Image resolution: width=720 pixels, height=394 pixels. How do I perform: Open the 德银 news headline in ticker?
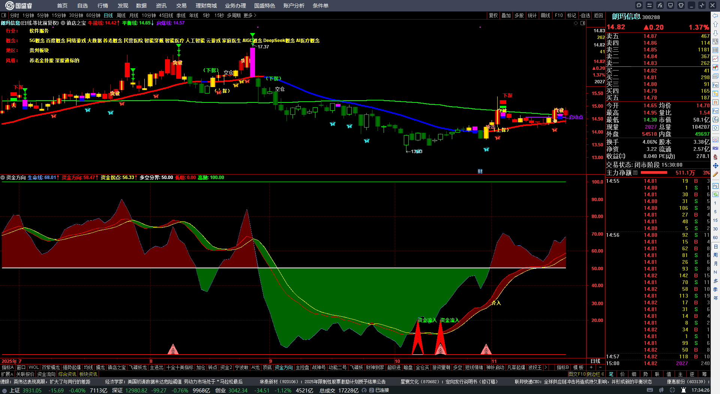click(x=45, y=382)
